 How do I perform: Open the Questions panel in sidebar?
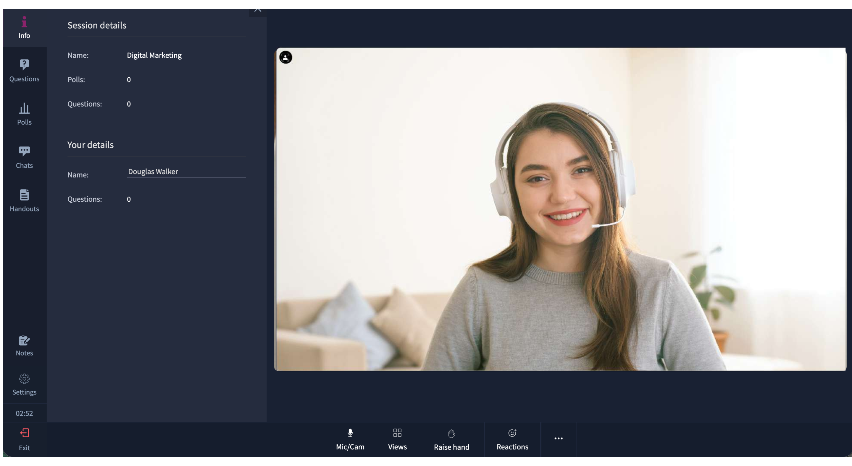[24, 70]
